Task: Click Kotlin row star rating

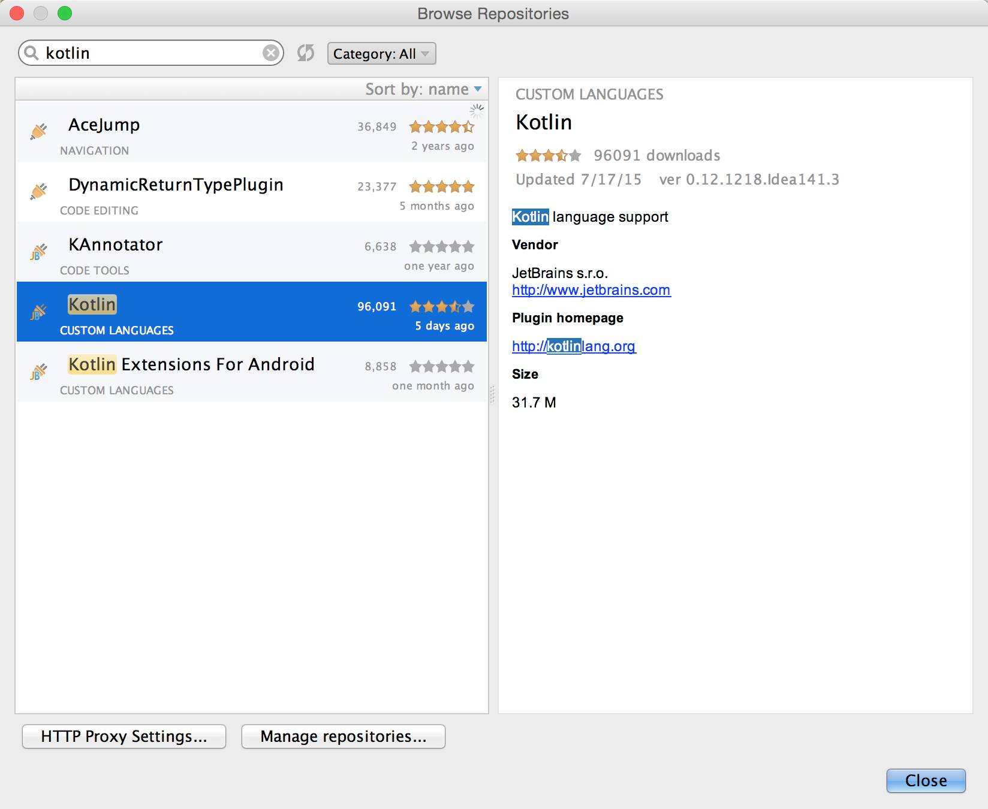Action: click(x=442, y=306)
